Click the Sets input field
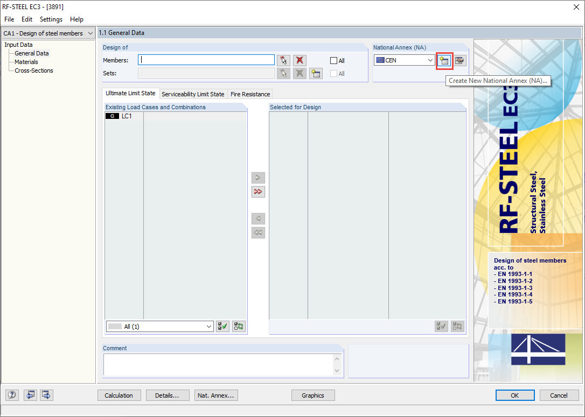The image size is (585, 417). click(206, 73)
